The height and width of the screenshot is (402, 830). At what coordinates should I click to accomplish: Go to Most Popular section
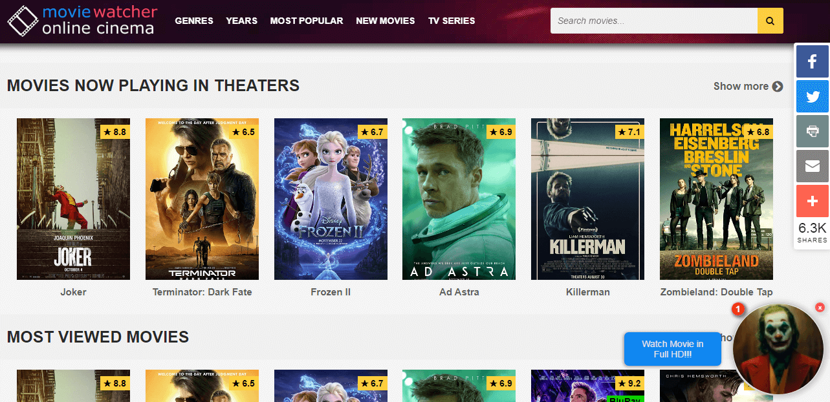306,21
